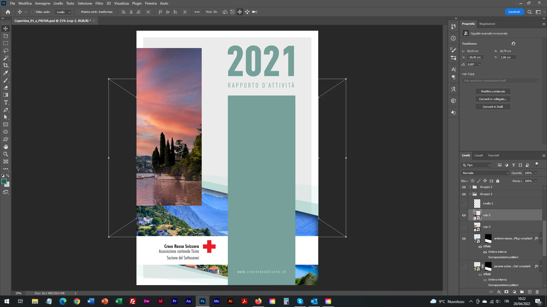Select the Lasso tool
547x307 pixels.
click(x=6, y=51)
